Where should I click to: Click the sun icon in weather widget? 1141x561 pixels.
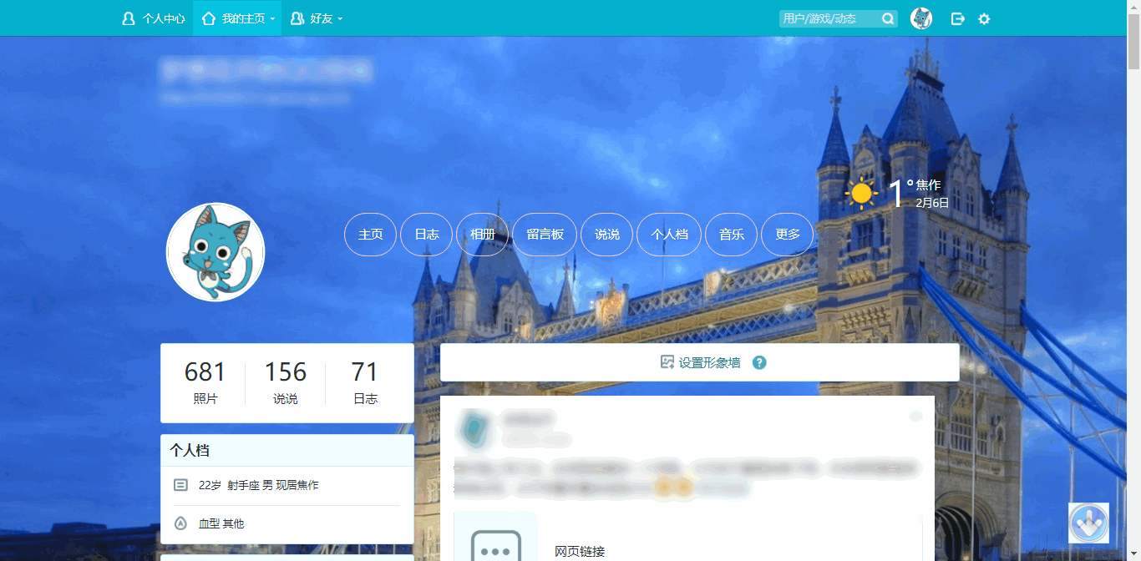click(860, 193)
